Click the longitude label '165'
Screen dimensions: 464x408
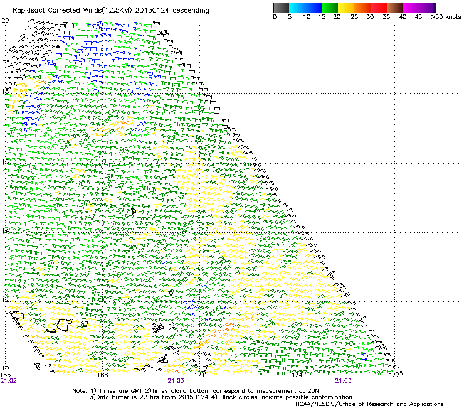pos(5,375)
